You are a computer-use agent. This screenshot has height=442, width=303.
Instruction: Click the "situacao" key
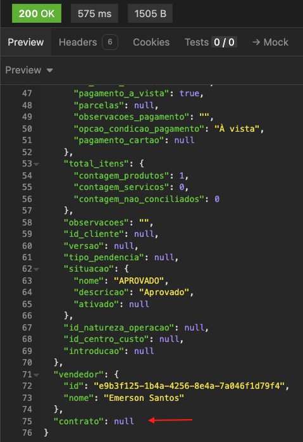[x=89, y=268]
